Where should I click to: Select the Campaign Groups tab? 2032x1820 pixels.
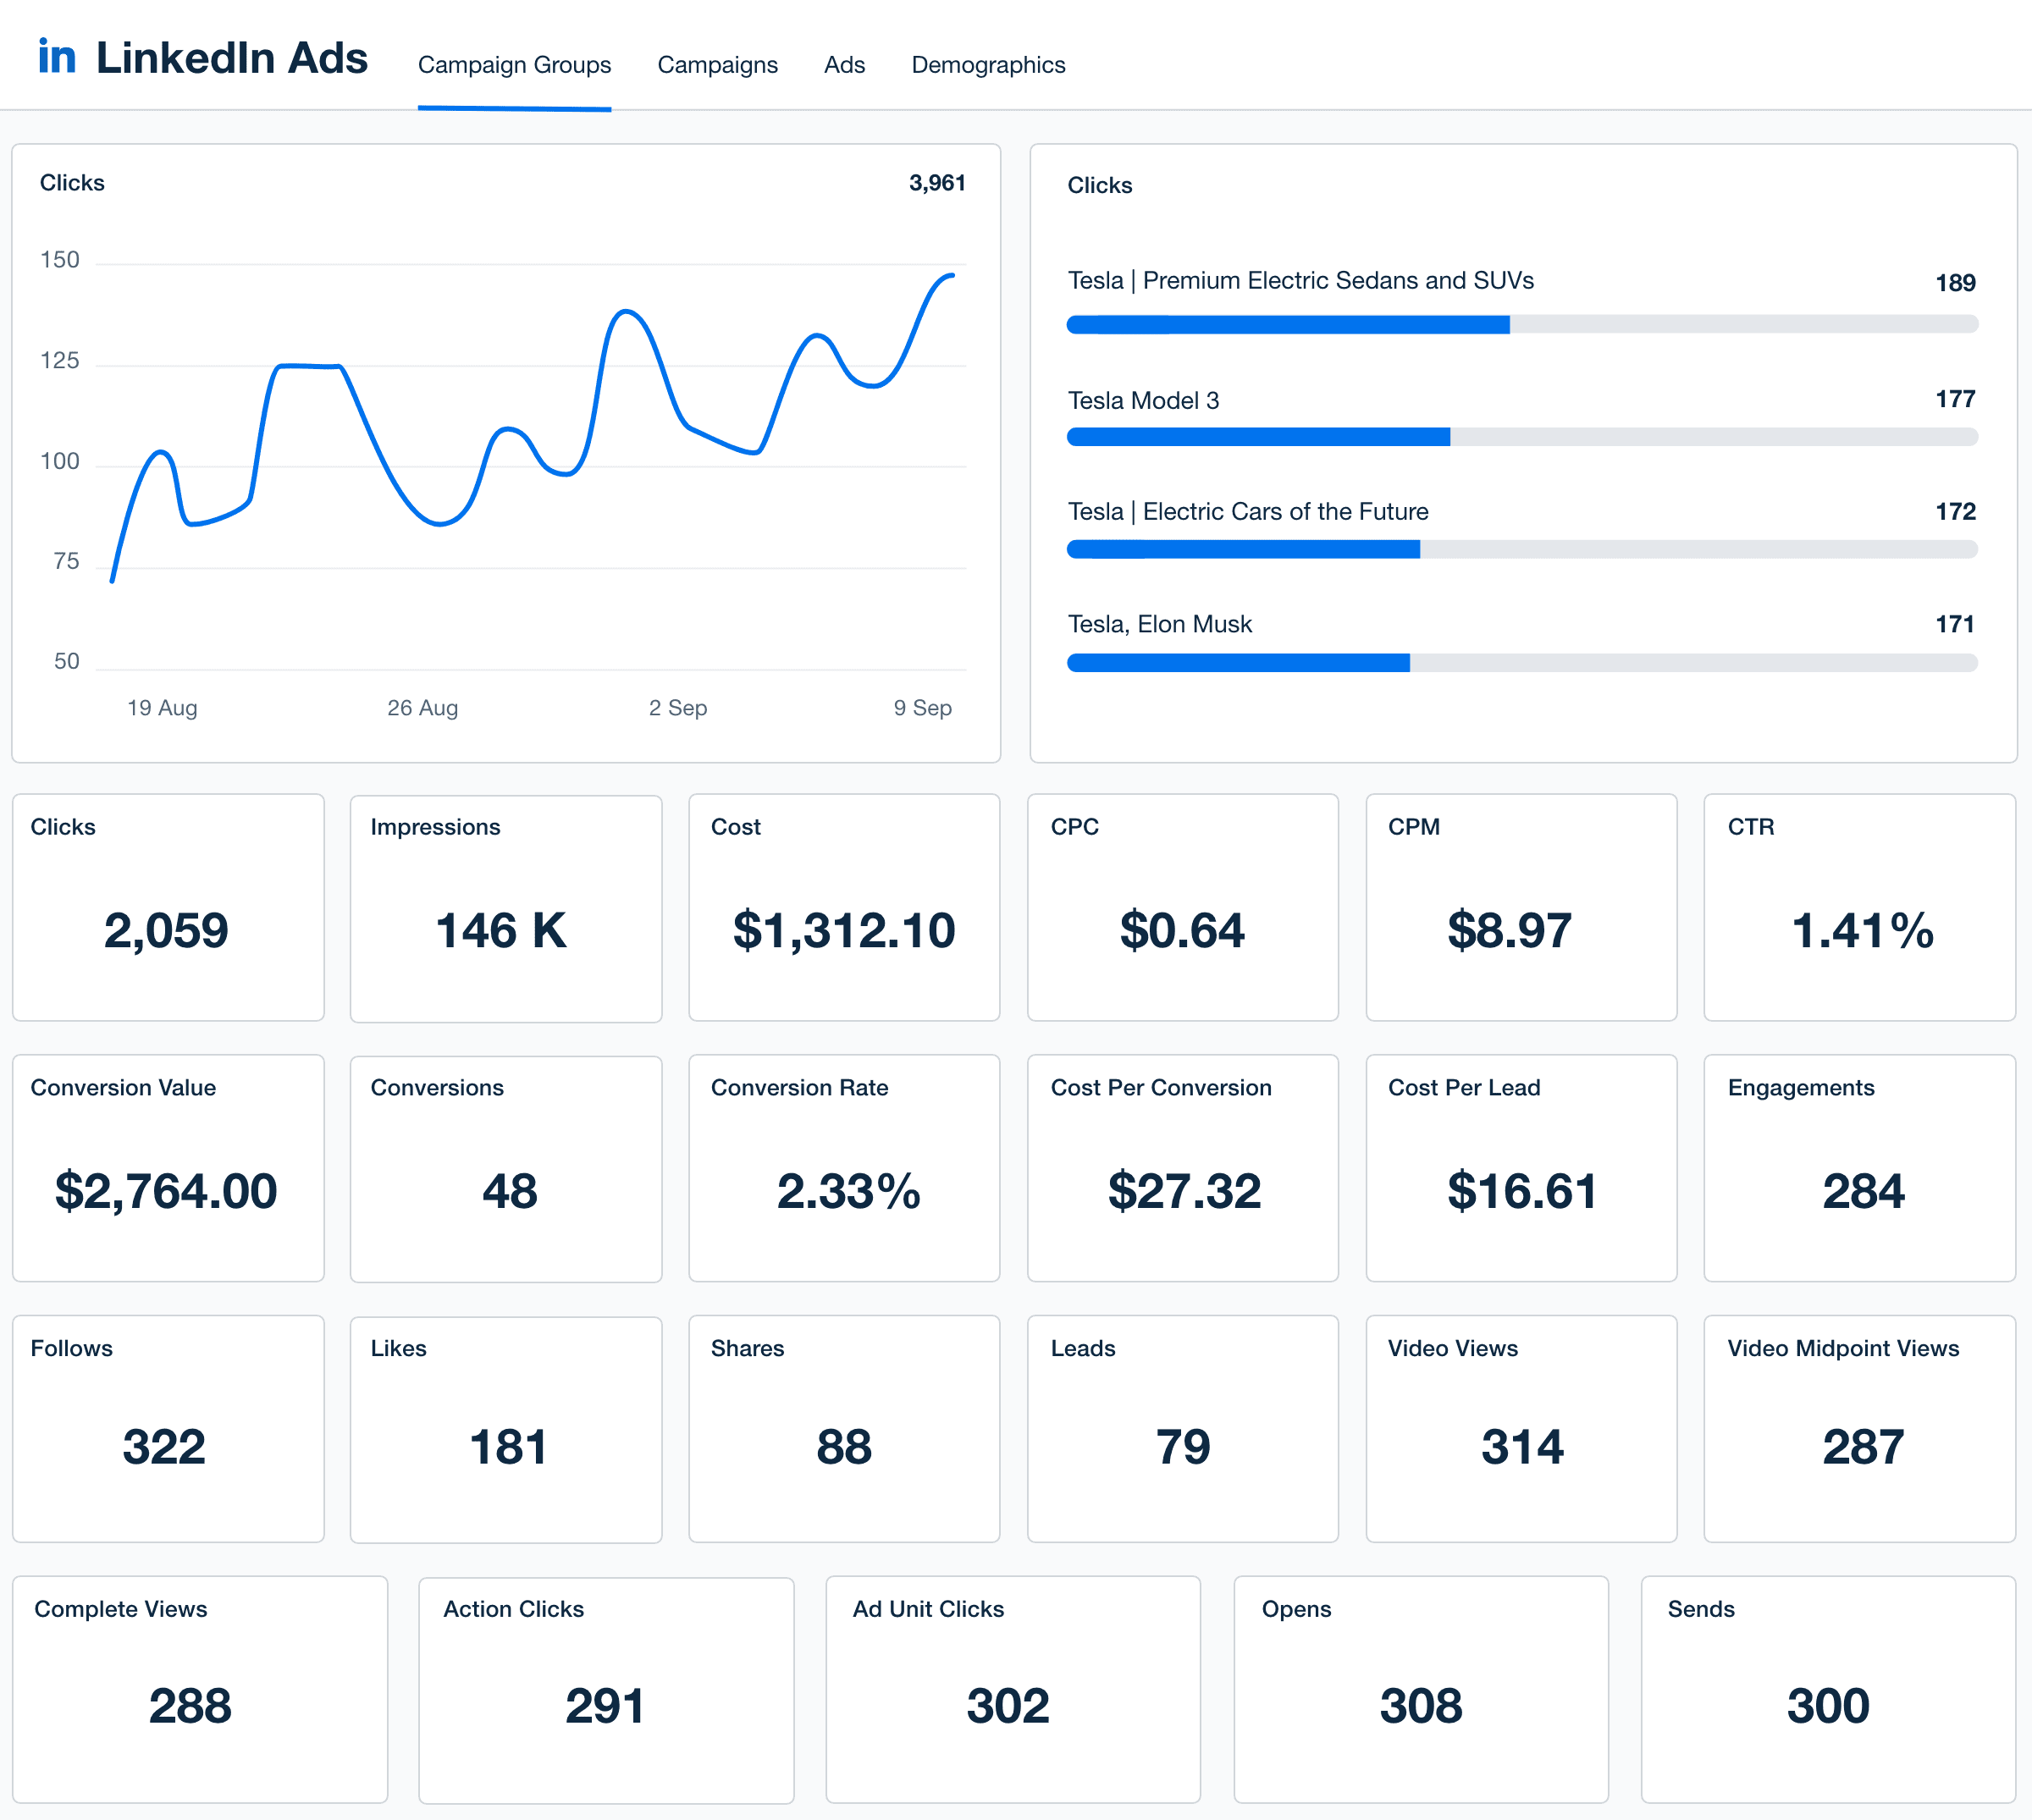[x=514, y=64]
